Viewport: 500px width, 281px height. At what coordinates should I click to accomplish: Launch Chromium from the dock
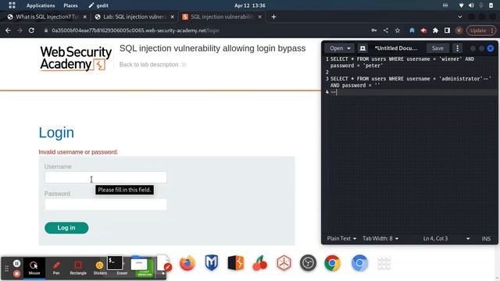[x=359, y=263]
